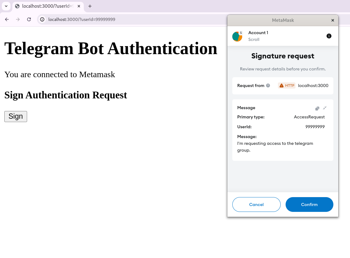
Task: Open the tab search dropdown arrow
Action: pyautogui.click(x=6, y=6)
